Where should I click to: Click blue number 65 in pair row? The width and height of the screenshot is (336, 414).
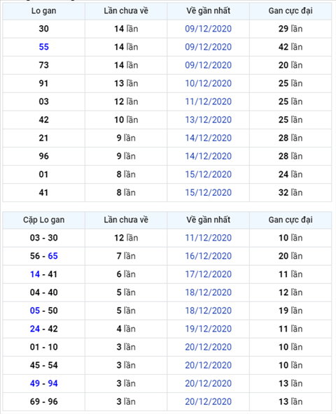tap(52, 256)
